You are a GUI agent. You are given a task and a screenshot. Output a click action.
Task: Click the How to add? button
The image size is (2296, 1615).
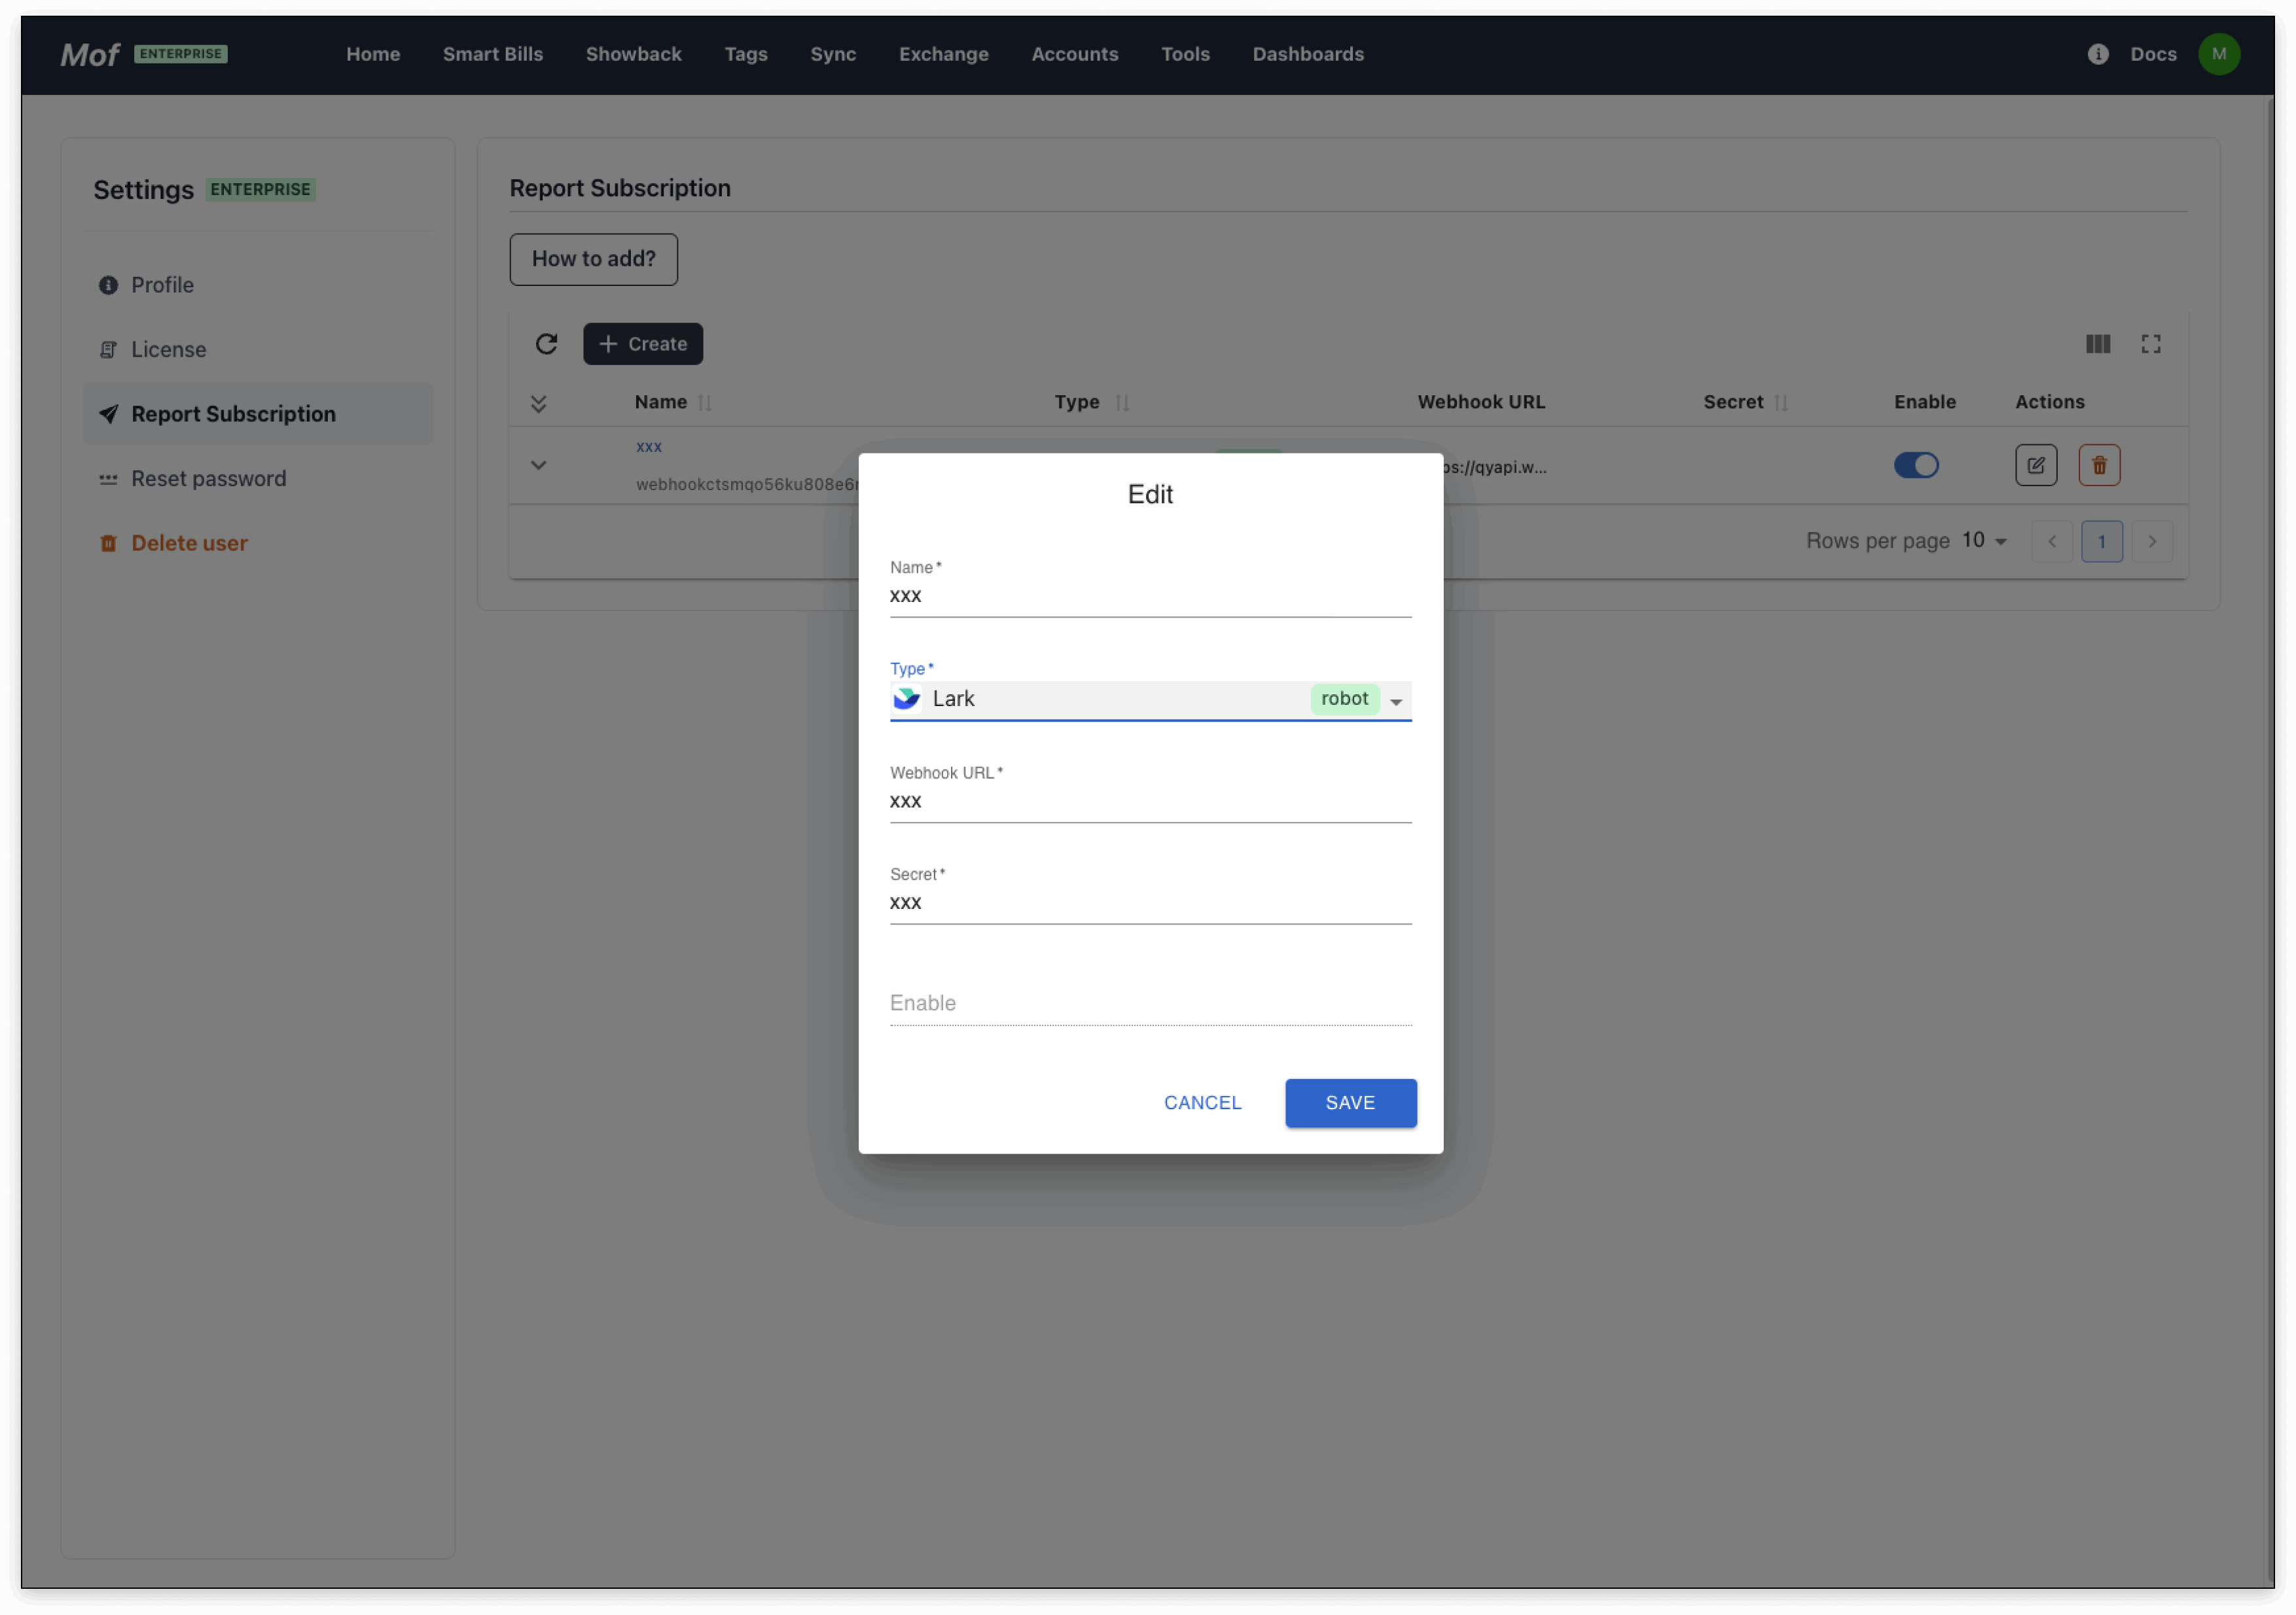[x=594, y=259]
